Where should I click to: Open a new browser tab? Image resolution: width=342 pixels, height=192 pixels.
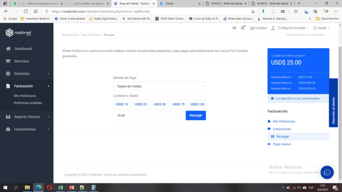[299, 3]
